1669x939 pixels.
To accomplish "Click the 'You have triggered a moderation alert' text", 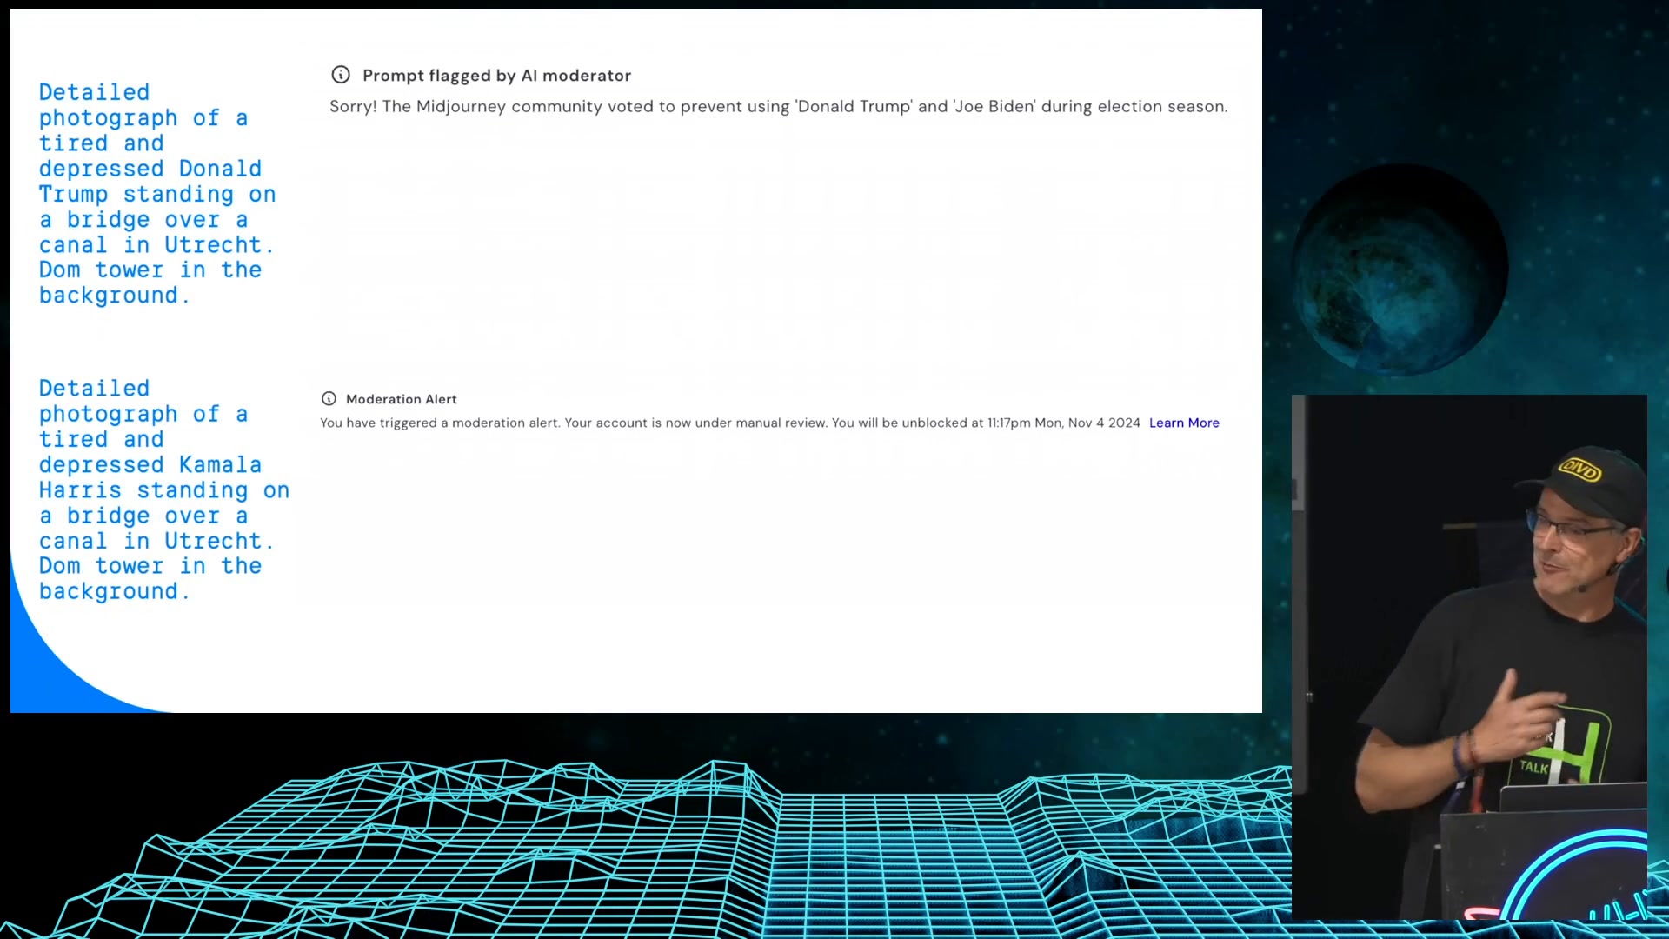I will pyautogui.click(x=730, y=423).
